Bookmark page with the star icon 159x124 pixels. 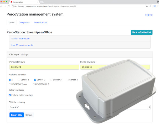pyautogui.click(x=150, y=6)
